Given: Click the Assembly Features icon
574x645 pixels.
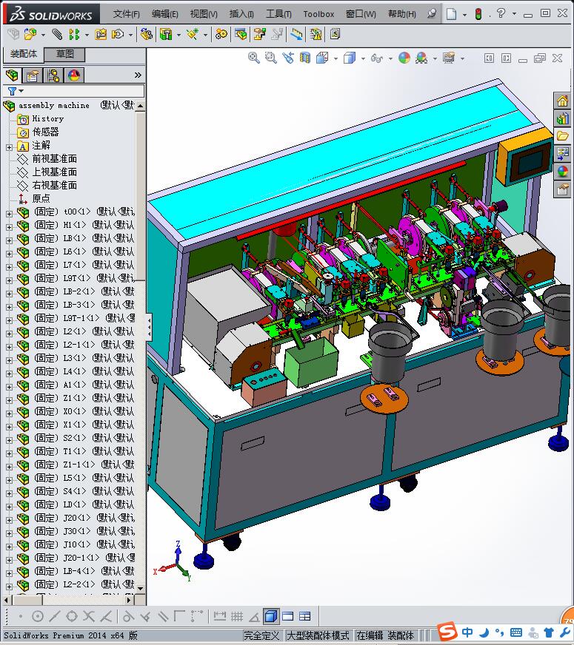Looking at the screenshot, I should tap(165, 34).
